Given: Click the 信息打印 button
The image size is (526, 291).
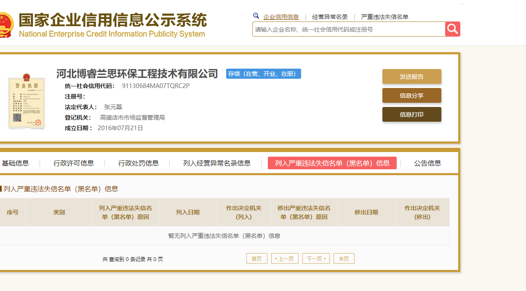Looking at the screenshot, I should 411,115.
